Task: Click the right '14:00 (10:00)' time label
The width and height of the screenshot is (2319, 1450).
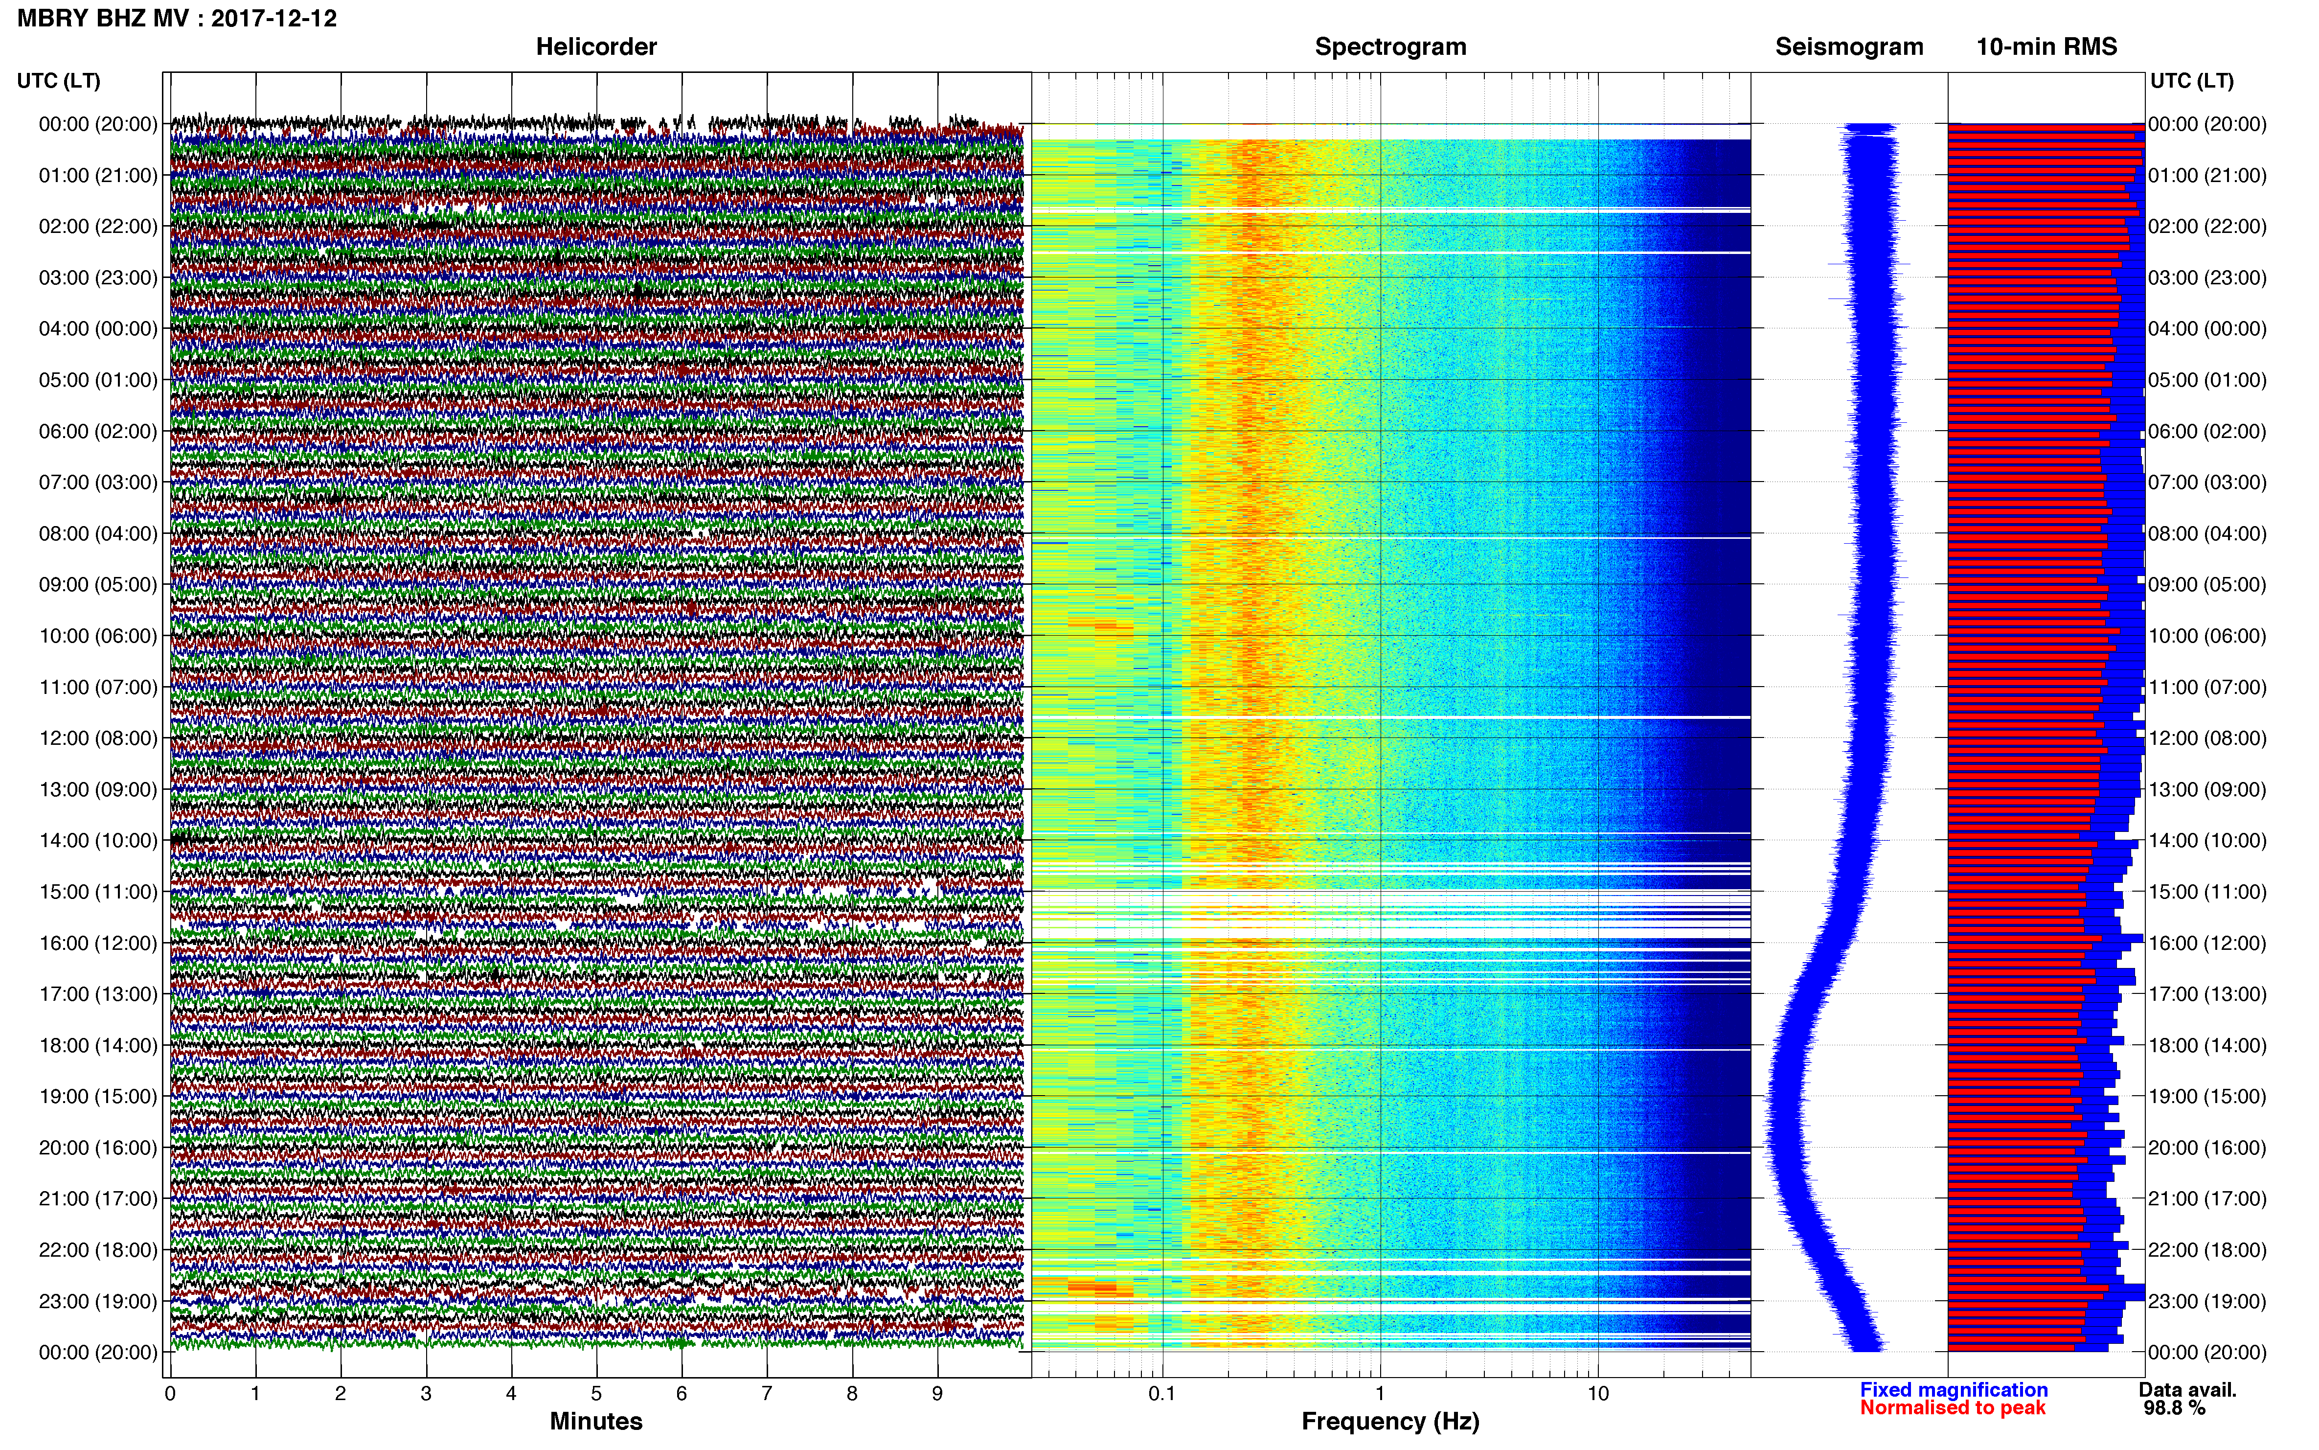Action: click(2207, 841)
